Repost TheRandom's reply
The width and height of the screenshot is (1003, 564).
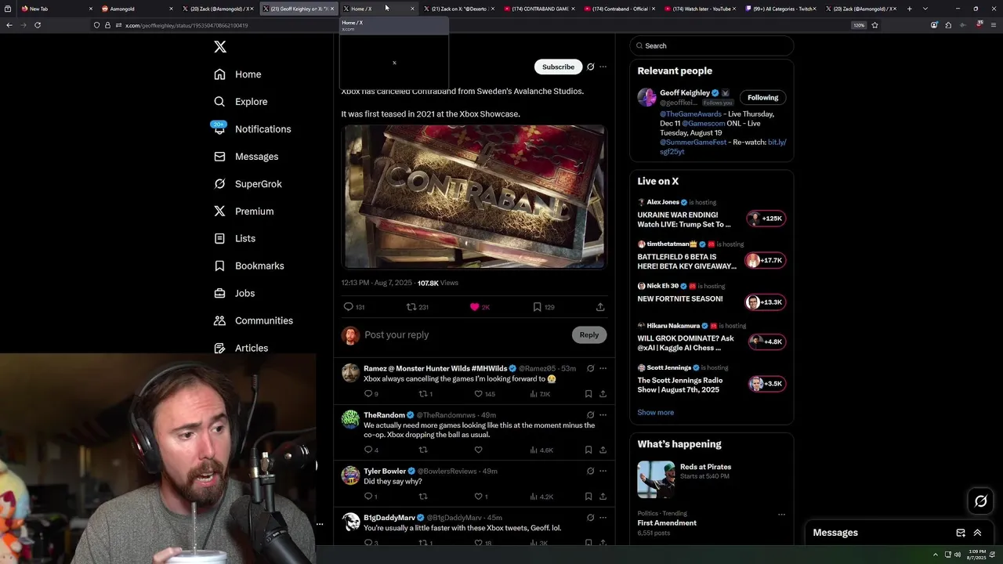pos(423,450)
